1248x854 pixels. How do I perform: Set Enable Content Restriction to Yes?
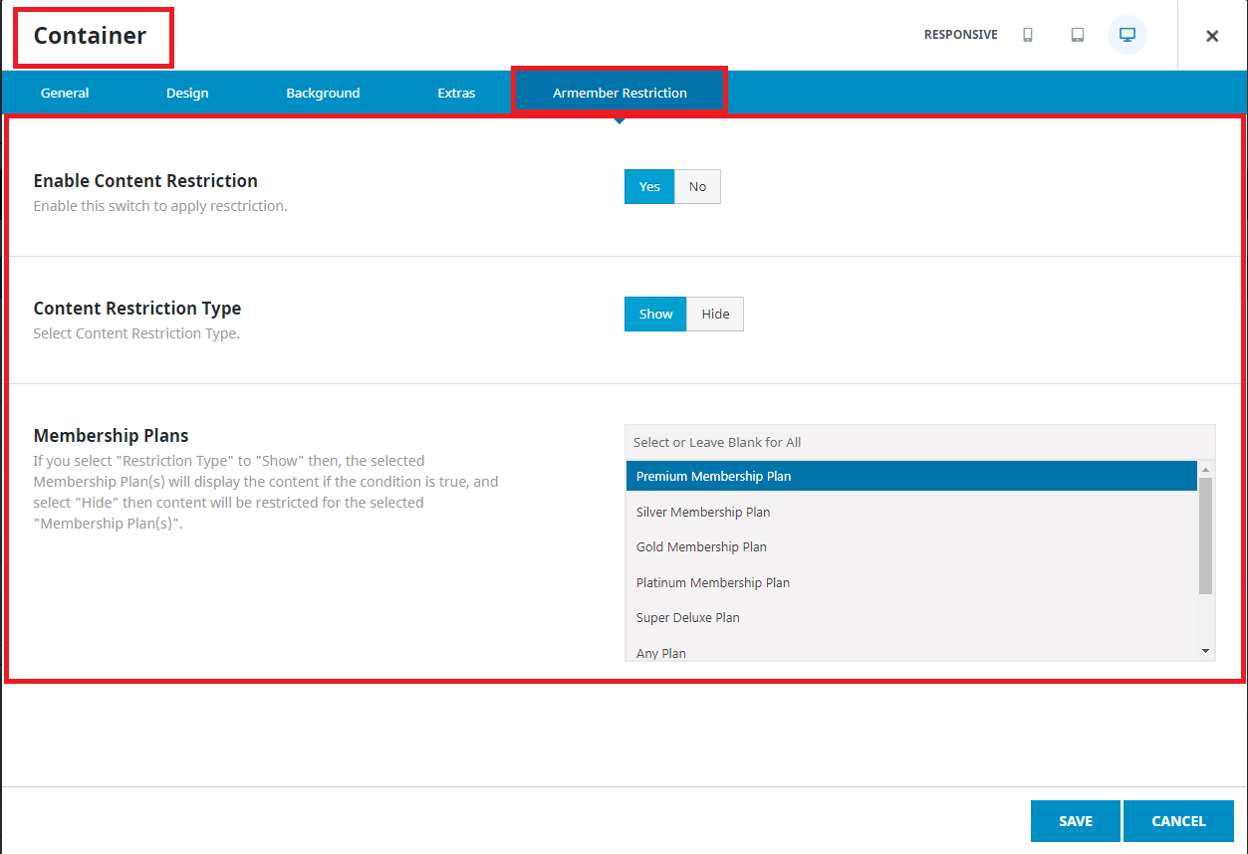click(x=649, y=187)
